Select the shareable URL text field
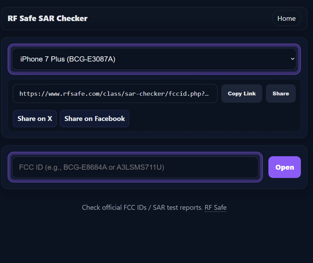313x263 pixels. (x=115, y=93)
